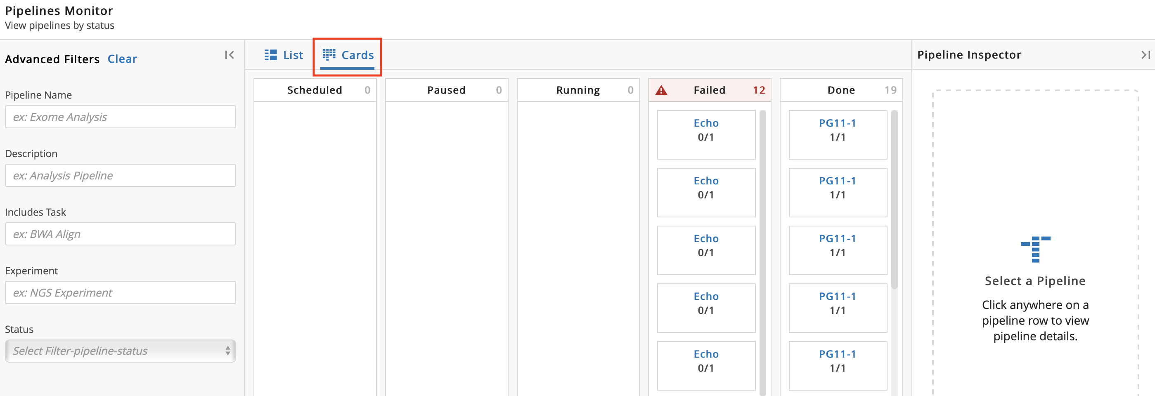Screen dimensions: 1155x396
Task: Click the Failed column warning triangle icon
Action: pyautogui.click(x=661, y=90)
